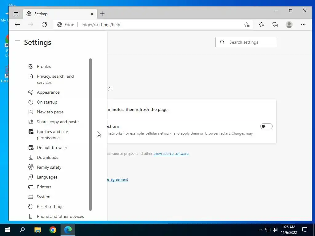Select Family safety in sidebar

49,167
